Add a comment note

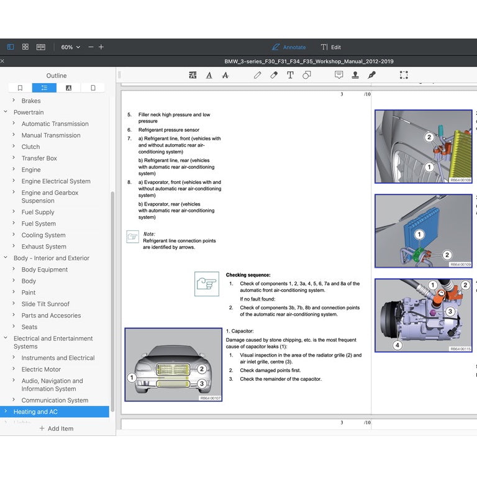(x=338, y=75)
